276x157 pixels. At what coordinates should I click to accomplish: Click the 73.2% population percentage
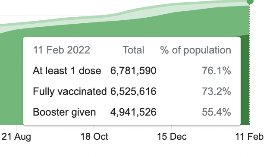coord(216,91)
